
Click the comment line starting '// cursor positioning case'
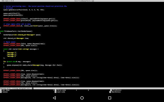[x=35, y=6]
